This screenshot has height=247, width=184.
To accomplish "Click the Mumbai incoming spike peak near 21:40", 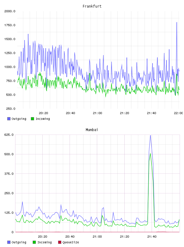I will point(150,154).
